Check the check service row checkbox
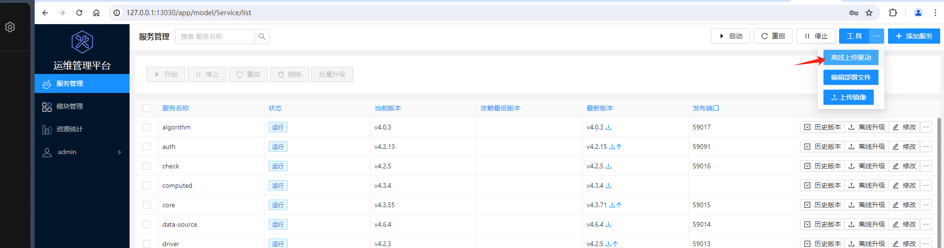 [147, 166]
